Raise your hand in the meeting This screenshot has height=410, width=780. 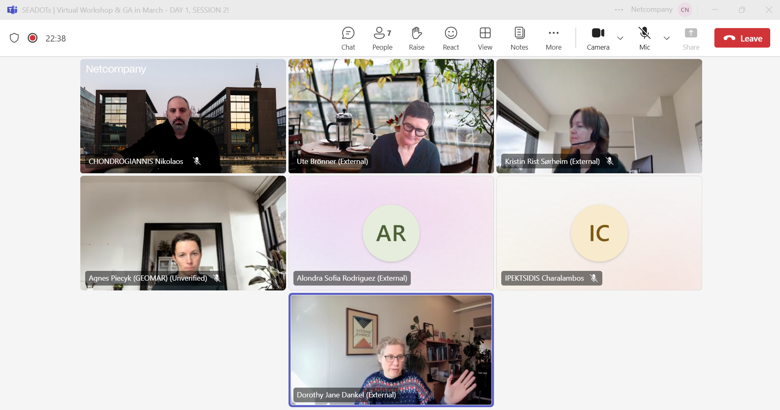tap(416, 38)
